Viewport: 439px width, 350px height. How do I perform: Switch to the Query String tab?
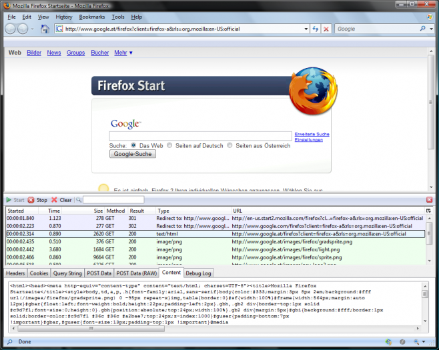point(67,273)
